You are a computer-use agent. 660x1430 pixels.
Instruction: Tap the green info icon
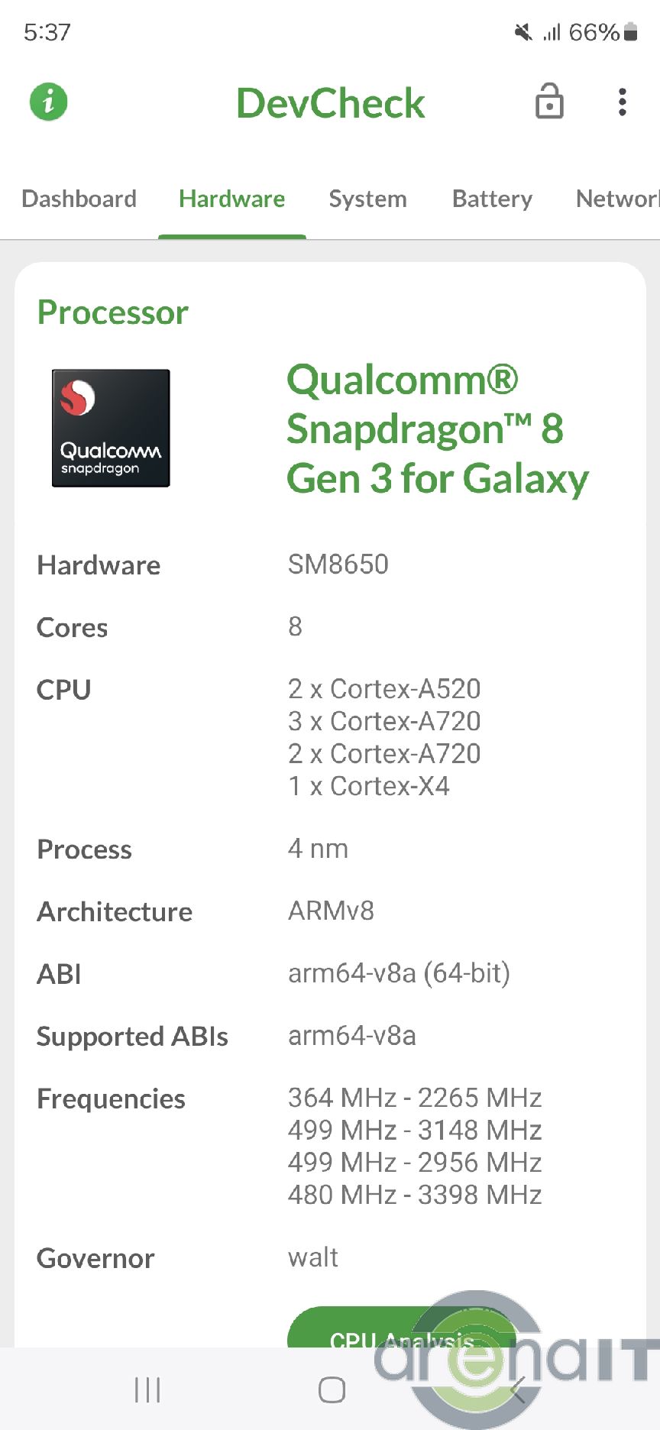[x=49, y=102]
